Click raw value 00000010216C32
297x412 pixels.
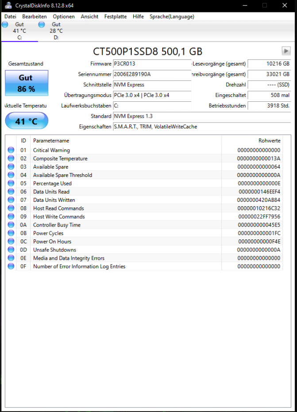(259, 208)
